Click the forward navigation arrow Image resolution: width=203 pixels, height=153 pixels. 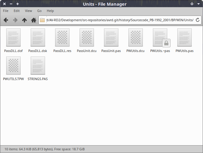[x=15, y=20]
